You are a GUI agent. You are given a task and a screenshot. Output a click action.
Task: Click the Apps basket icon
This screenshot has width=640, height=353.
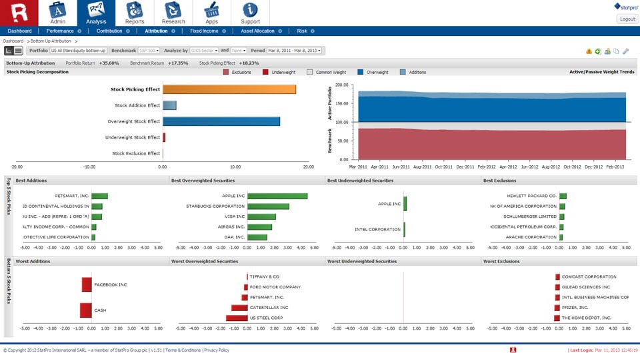coord(212,10)
